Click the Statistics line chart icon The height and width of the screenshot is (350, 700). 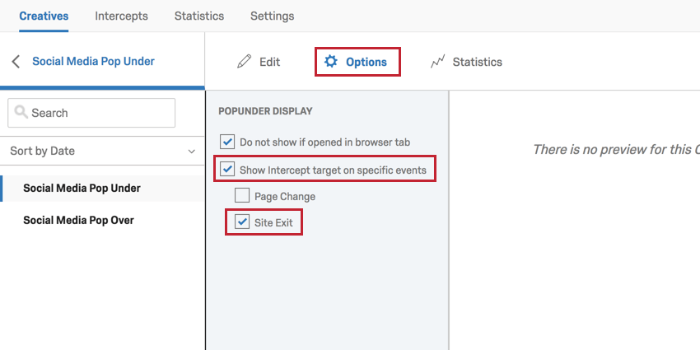click(x=438, y=62)
